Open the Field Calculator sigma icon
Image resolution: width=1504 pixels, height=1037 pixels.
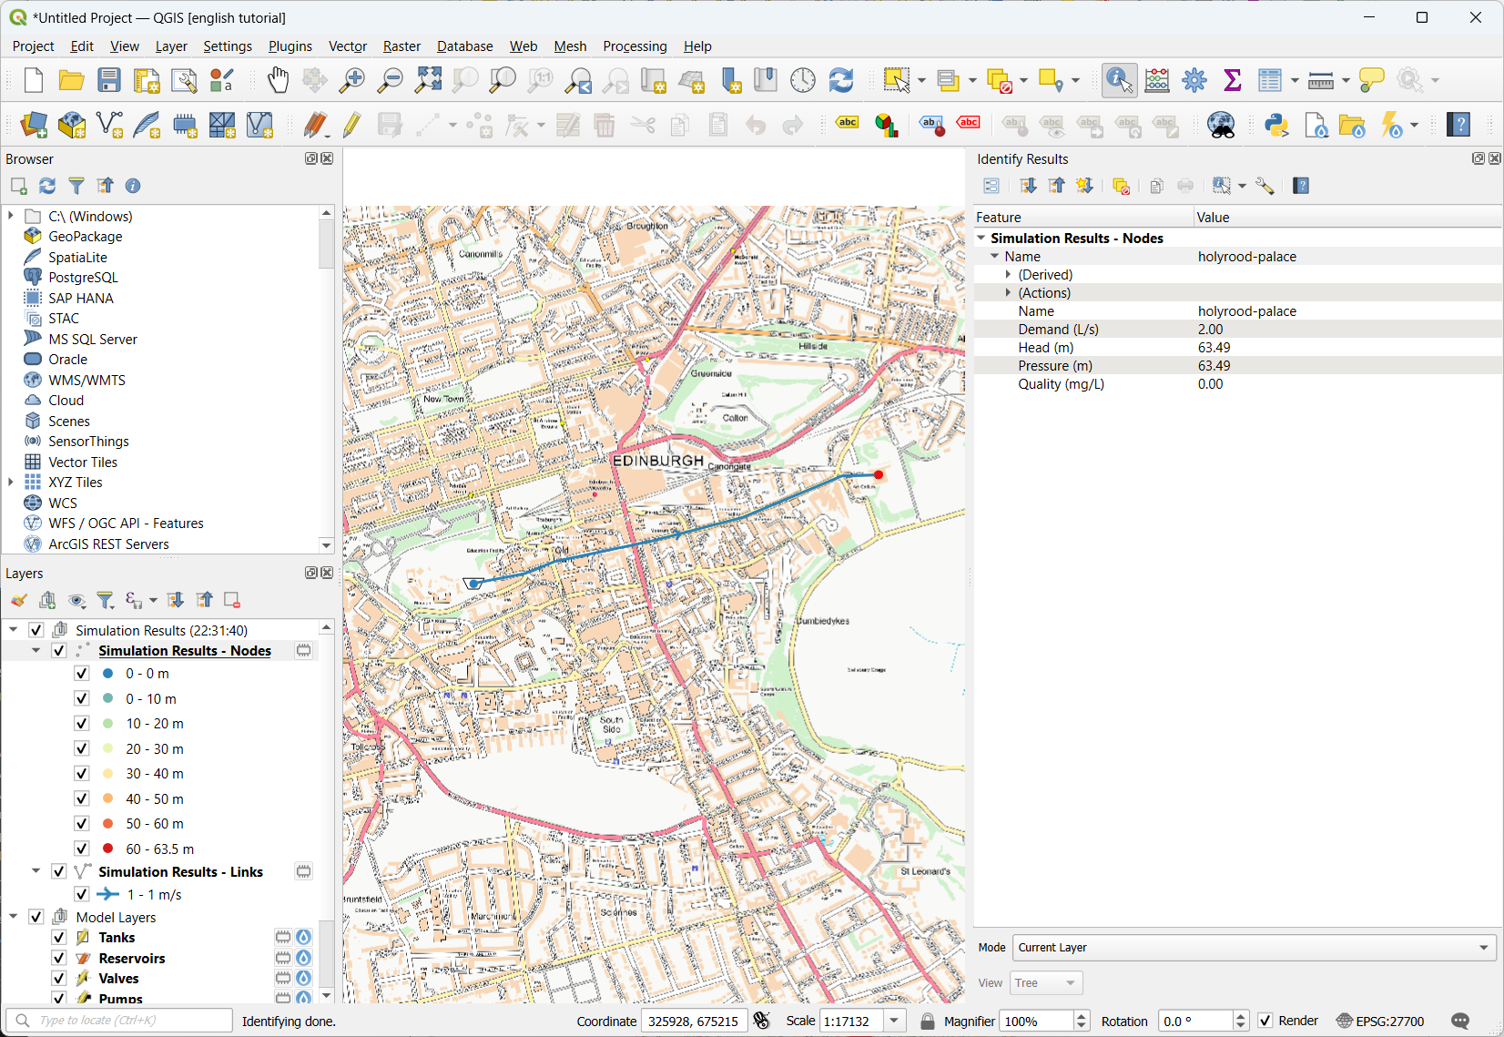pyautogui.click(x=1233, y=80)
